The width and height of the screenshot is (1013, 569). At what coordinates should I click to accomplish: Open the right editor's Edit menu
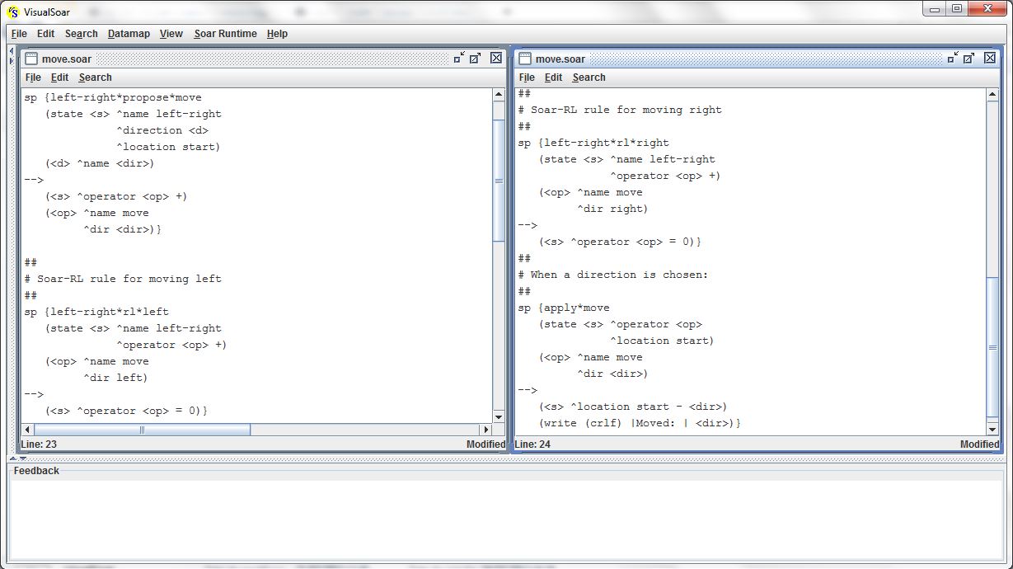pyautogui.click(x=553, y=78)
